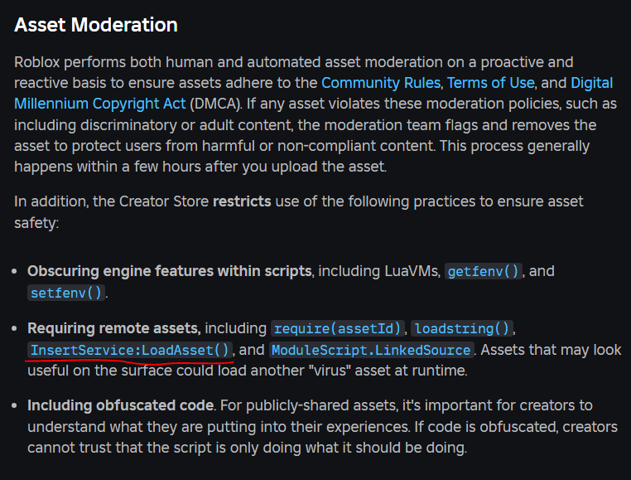Click the "(DMCA)" abbreviation text
631x480 pixels.
pyautogui.click(x=217, y=104)
